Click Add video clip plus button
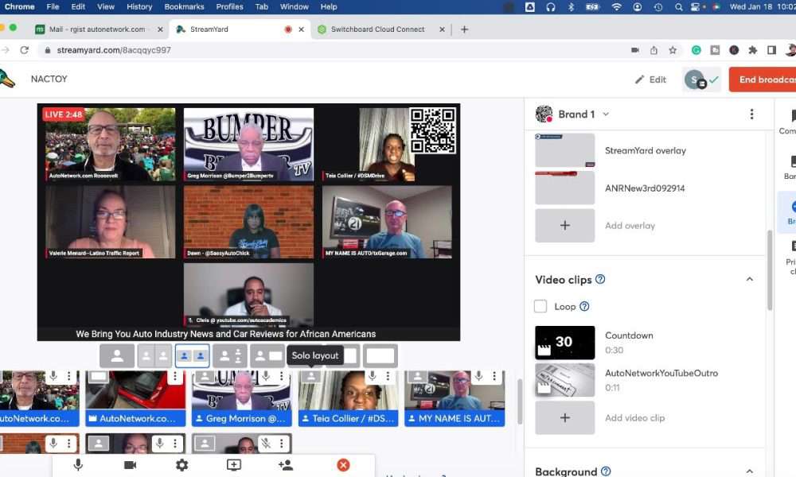Image resolution: width=796 pixels, height=477 pixels. [564, 417]
